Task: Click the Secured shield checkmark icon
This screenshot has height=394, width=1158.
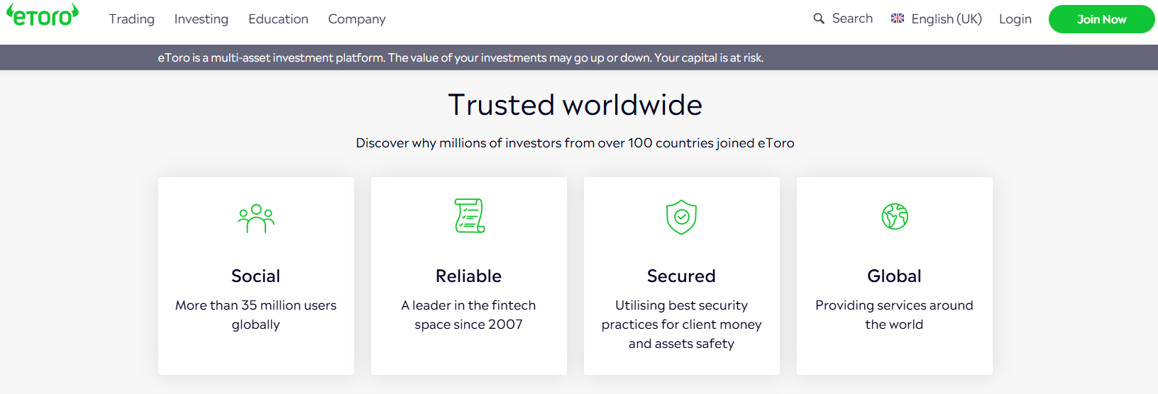Action: [x=681, y=217]
